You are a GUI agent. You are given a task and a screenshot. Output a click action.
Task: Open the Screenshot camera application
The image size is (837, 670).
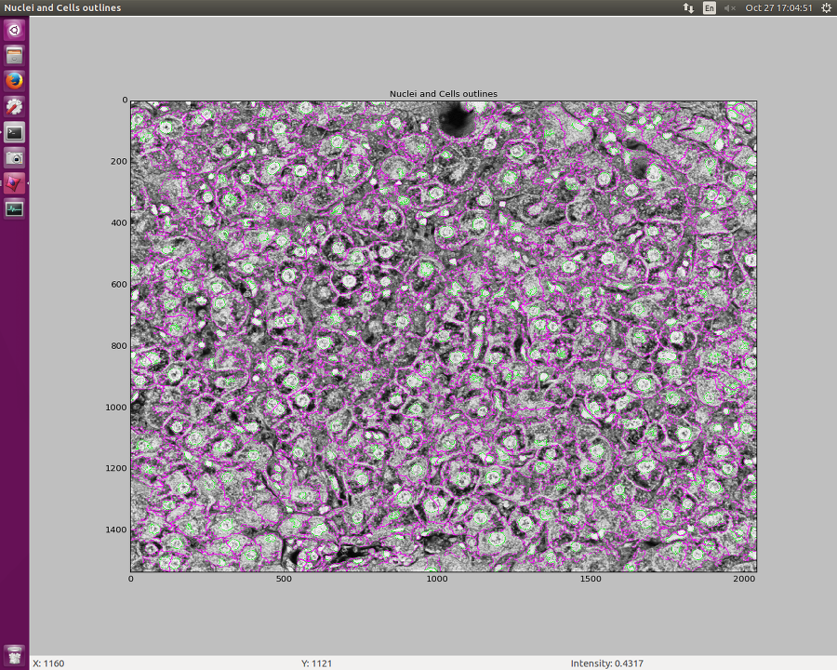(14, 158)
